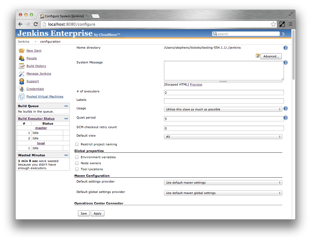Show help for System Message
This screenshot has height=241, width=311.
tap(285, 63)
